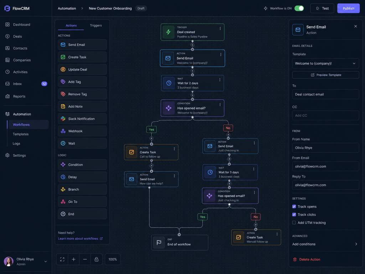Expand the Olivia Rhye user menu
This screenshot has height=274, width=365.
(x=46, y=262)
